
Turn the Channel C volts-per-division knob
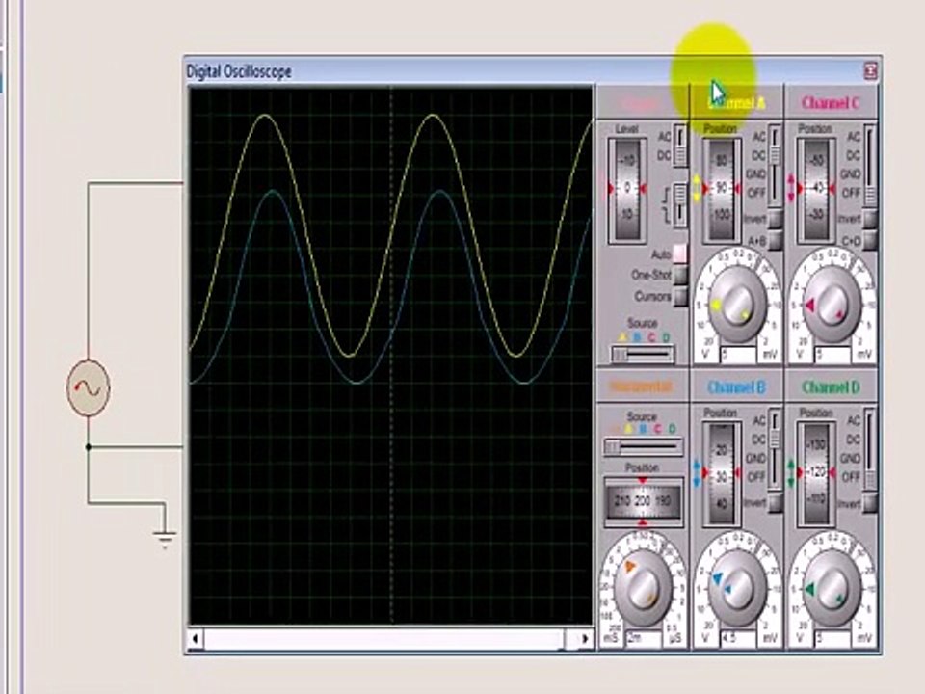coord(832,305)
